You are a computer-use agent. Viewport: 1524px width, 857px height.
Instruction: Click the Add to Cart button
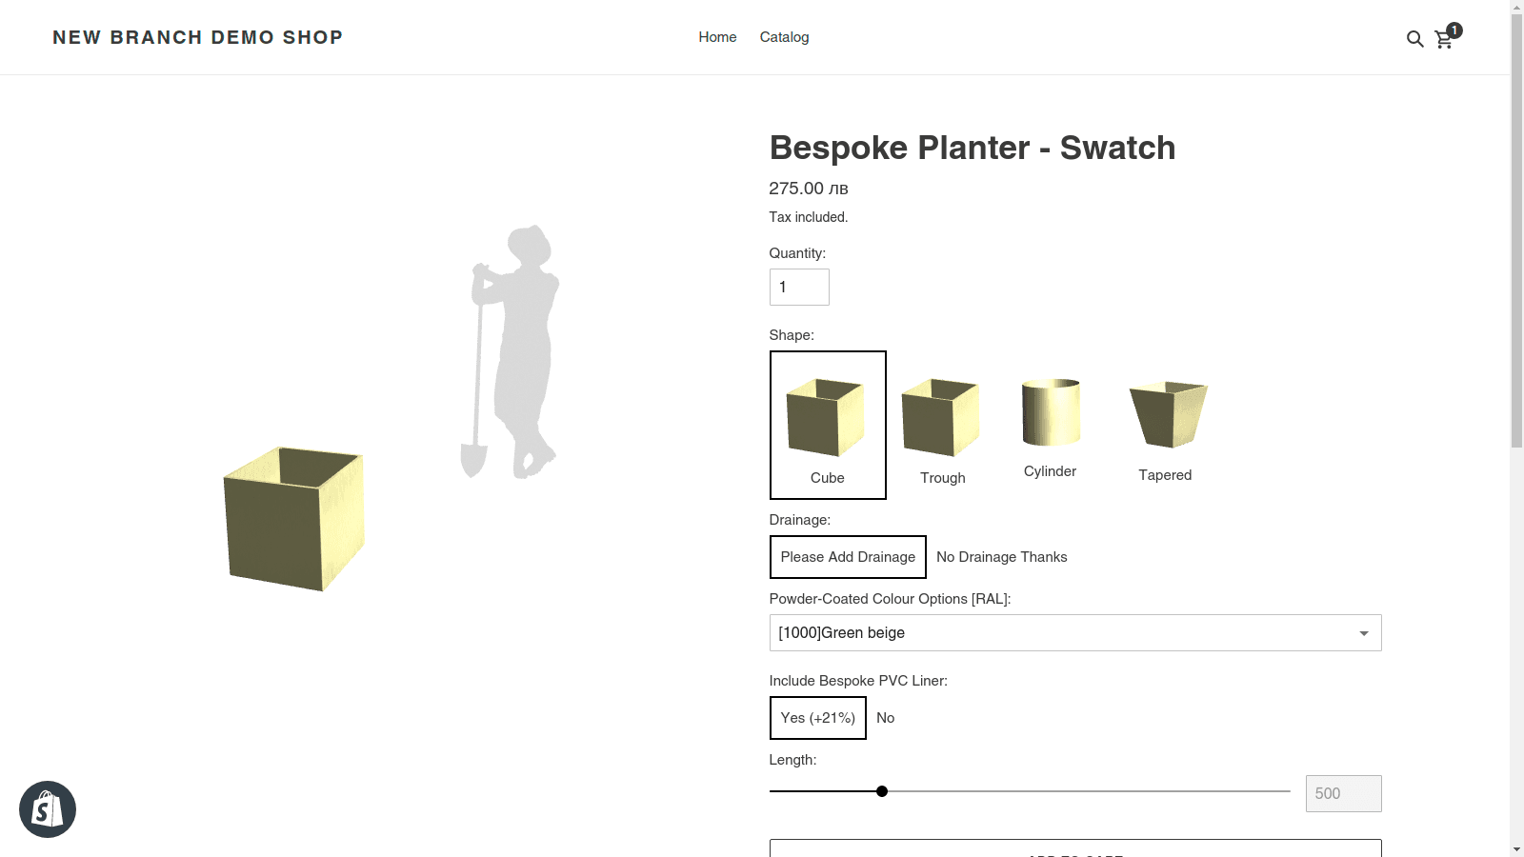[1074, 852]
